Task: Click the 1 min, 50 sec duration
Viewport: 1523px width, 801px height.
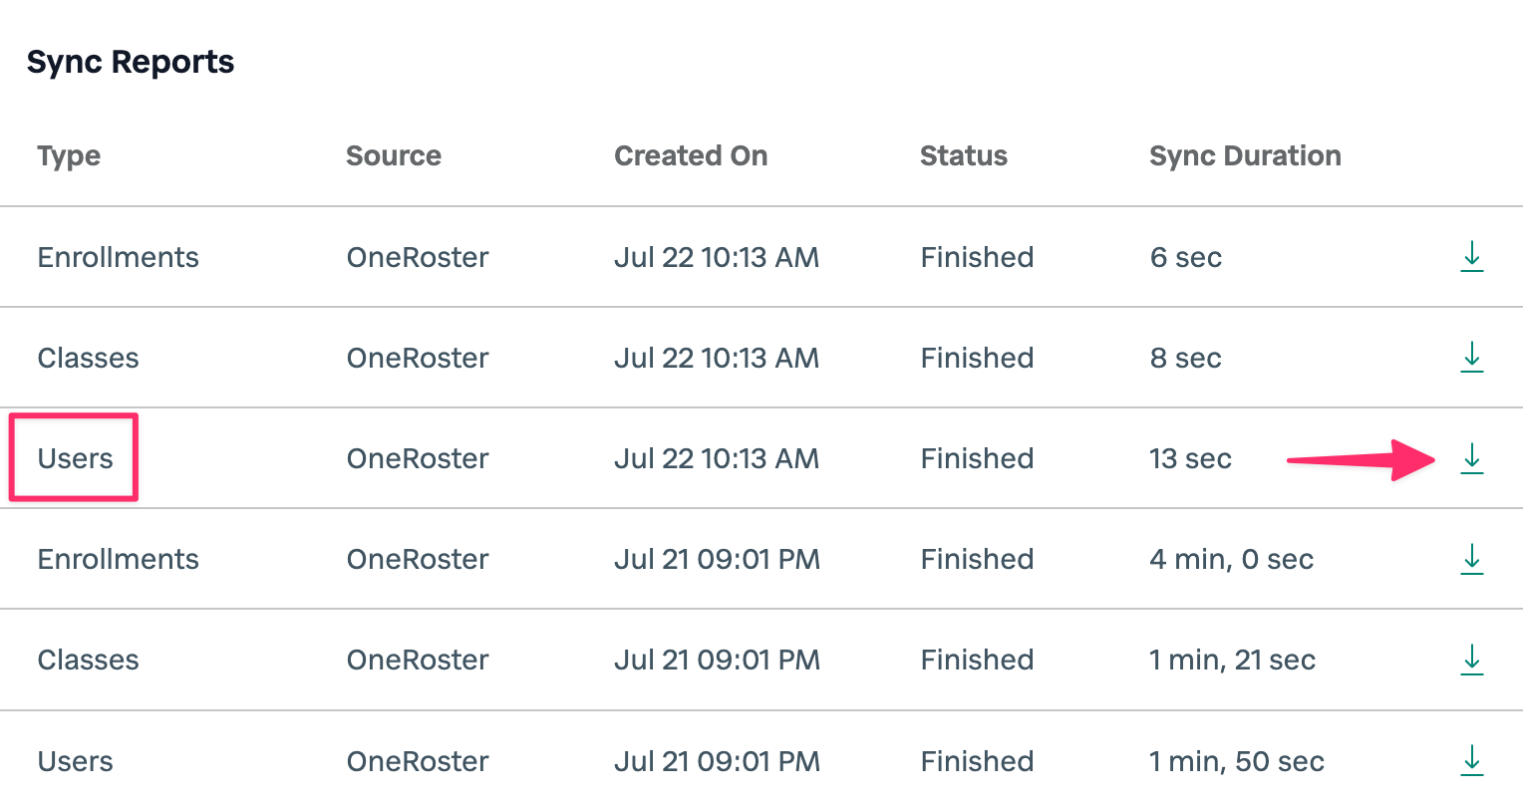Action: tap(1236, 761)
